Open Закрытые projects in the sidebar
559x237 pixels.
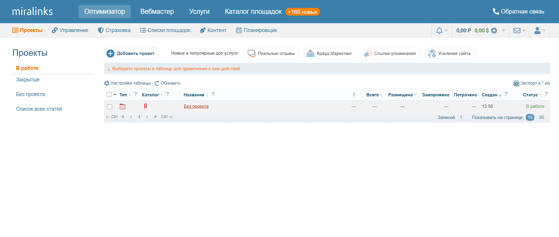click(28, 80)
